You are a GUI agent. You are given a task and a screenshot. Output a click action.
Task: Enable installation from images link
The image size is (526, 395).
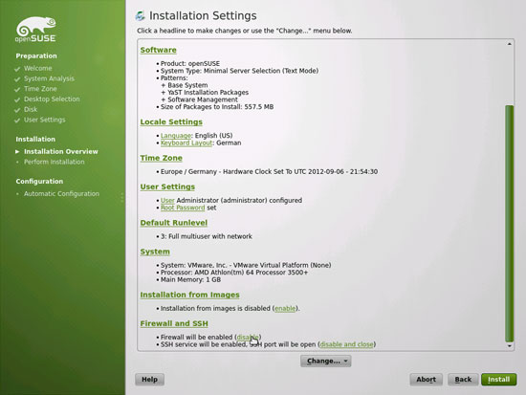click(285, 308)
